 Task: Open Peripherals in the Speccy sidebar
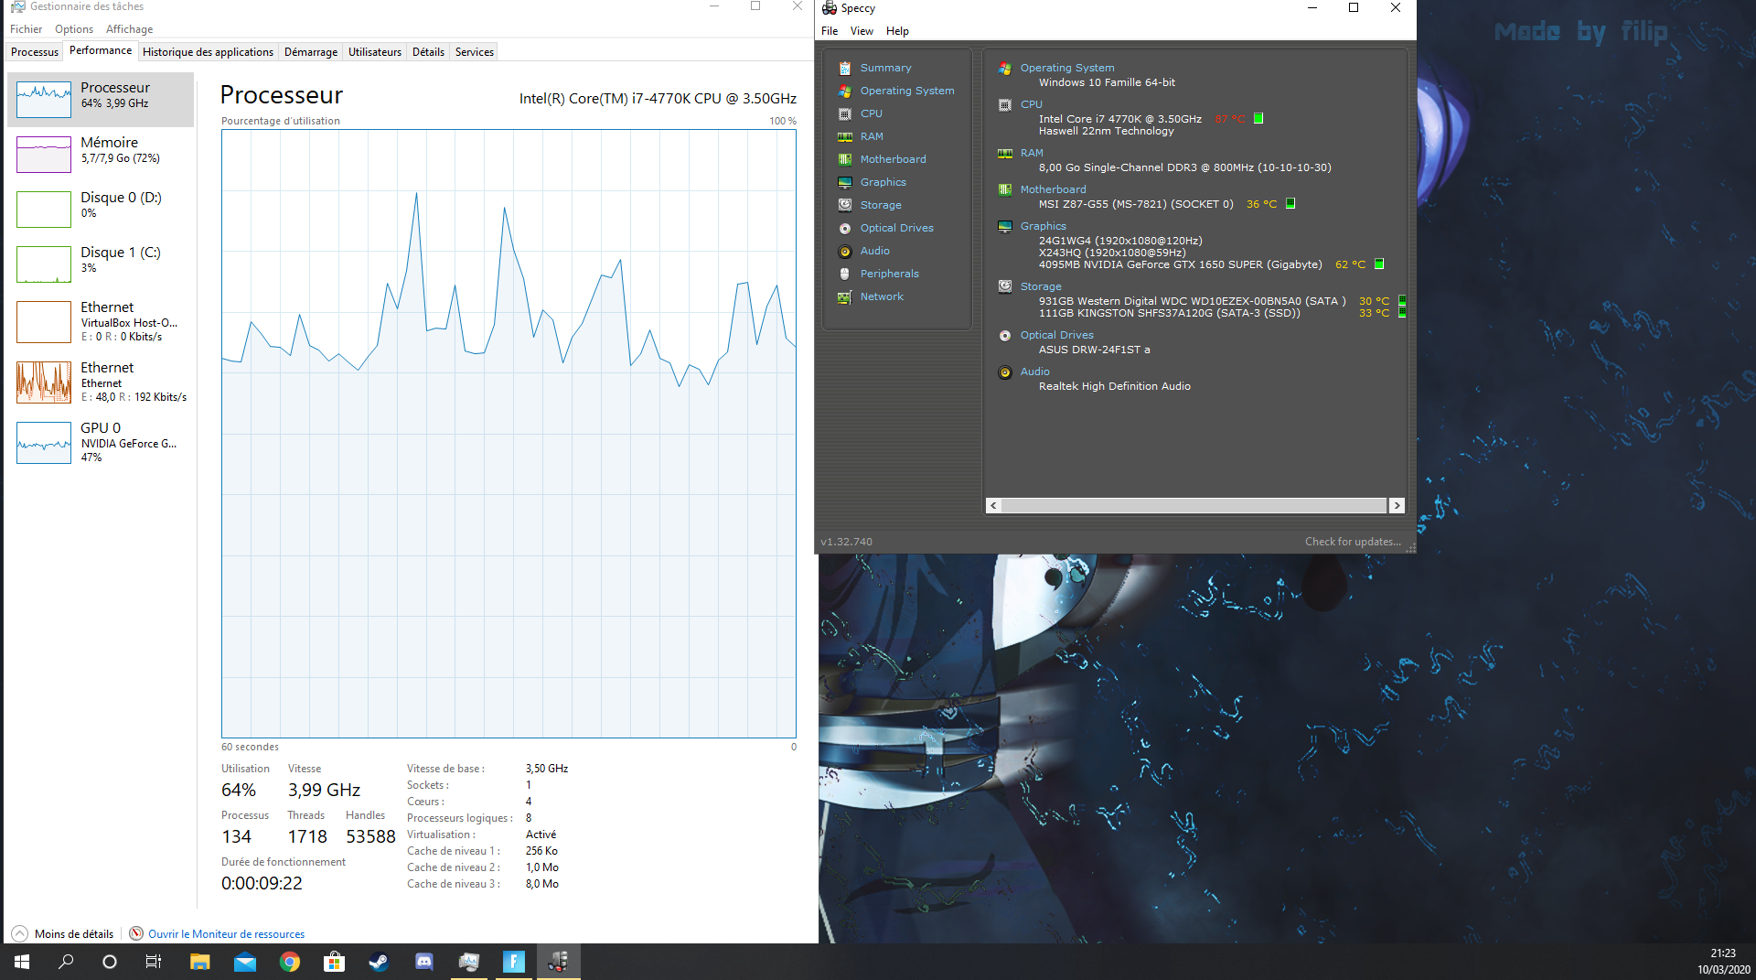click(x=889, y=274)
